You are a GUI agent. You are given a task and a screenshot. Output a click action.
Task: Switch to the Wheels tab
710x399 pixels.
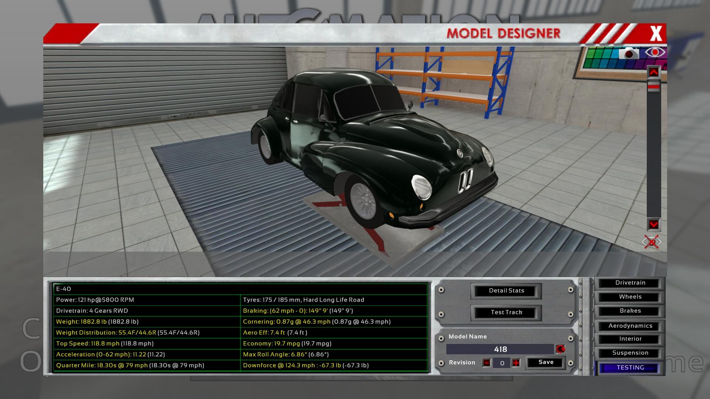pos(630,297)
